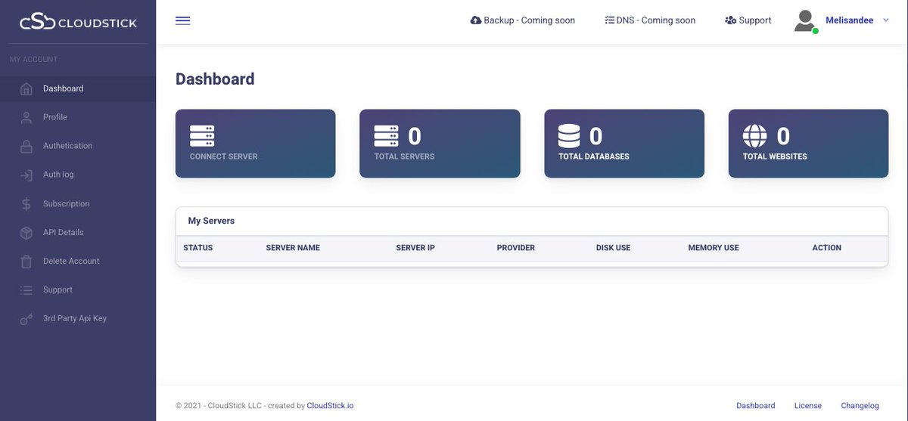Expand the Melisandee account dropdown arrow
The height and width of the screenshot is (421, 908).
[x=886, y=20]
